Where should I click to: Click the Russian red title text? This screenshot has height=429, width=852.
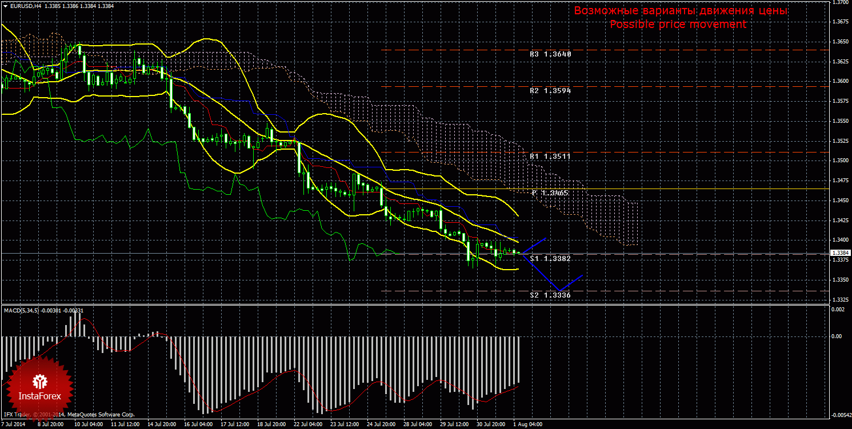tap(681, 11)
